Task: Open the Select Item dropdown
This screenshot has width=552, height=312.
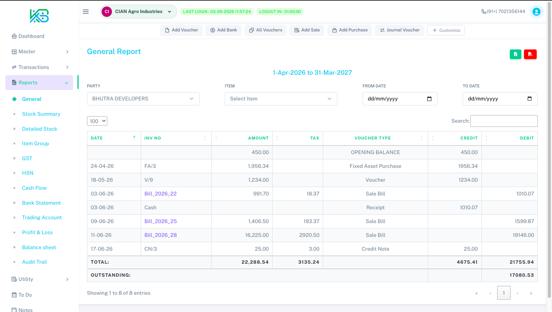Action: pyautogui.click(x=281, y=99)
